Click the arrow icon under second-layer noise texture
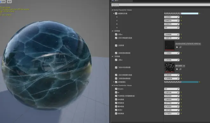The height and width of the screenshot is (123, 210). (177, 69)
